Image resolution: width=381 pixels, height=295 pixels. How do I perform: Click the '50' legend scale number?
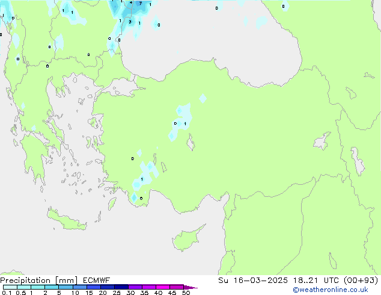(x=186, y=293)
